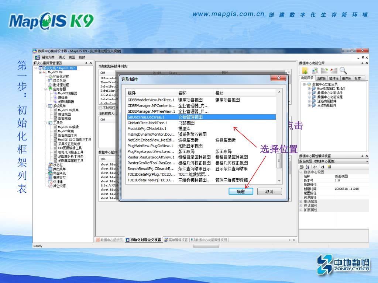Expand the MapGIS基础功能插件 node
Viewport: 378px width, 283px height.
pos(309,88)
